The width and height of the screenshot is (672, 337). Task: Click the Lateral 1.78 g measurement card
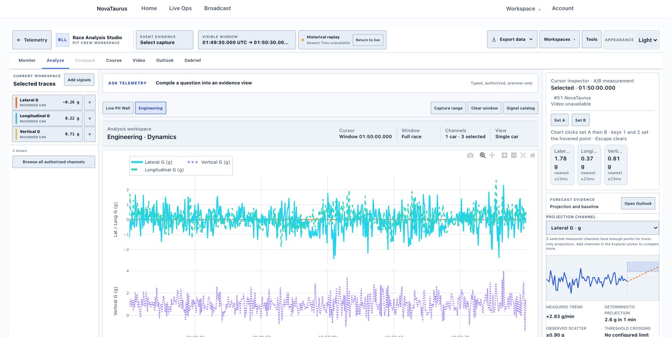562,165
